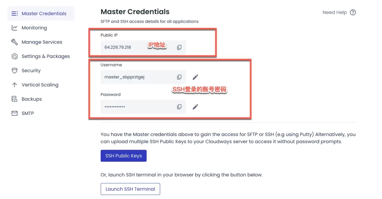Open the Need Help link
This screenshot has width=382, height=199.
point(335,12)
